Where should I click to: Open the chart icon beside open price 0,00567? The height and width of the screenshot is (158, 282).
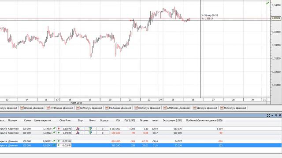click(54, 141)
